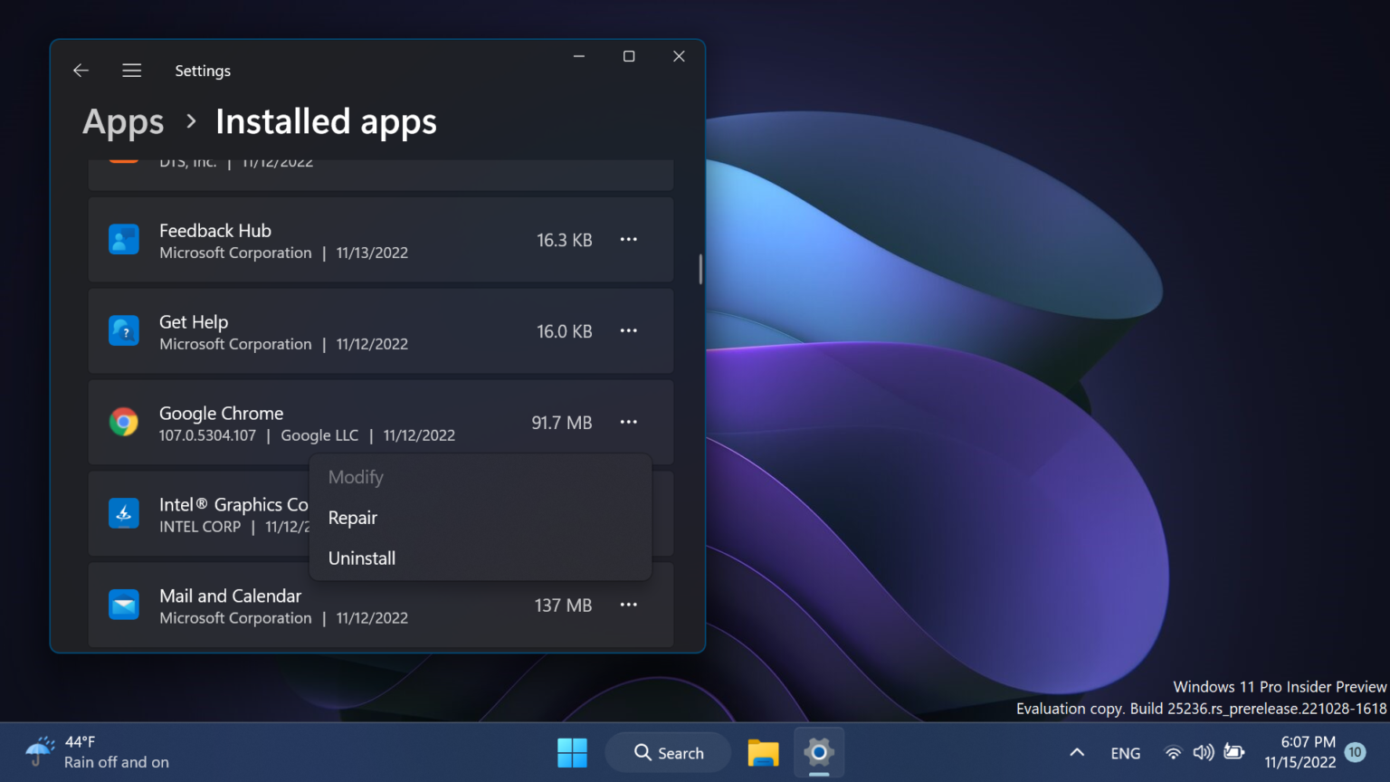
Task: Click the Mail and Calendar icon
Action: tap(123, 605)
